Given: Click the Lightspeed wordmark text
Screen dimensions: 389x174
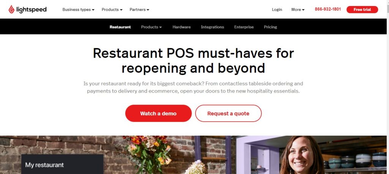Looking at the screenshot, I should 31,9.
